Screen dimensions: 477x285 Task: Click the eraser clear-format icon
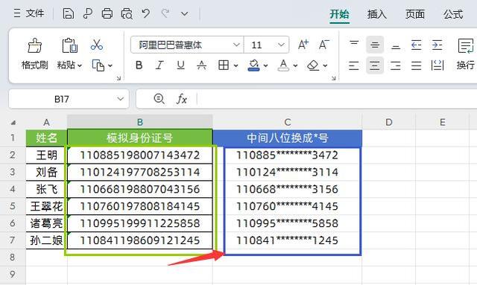coord(313,65)
